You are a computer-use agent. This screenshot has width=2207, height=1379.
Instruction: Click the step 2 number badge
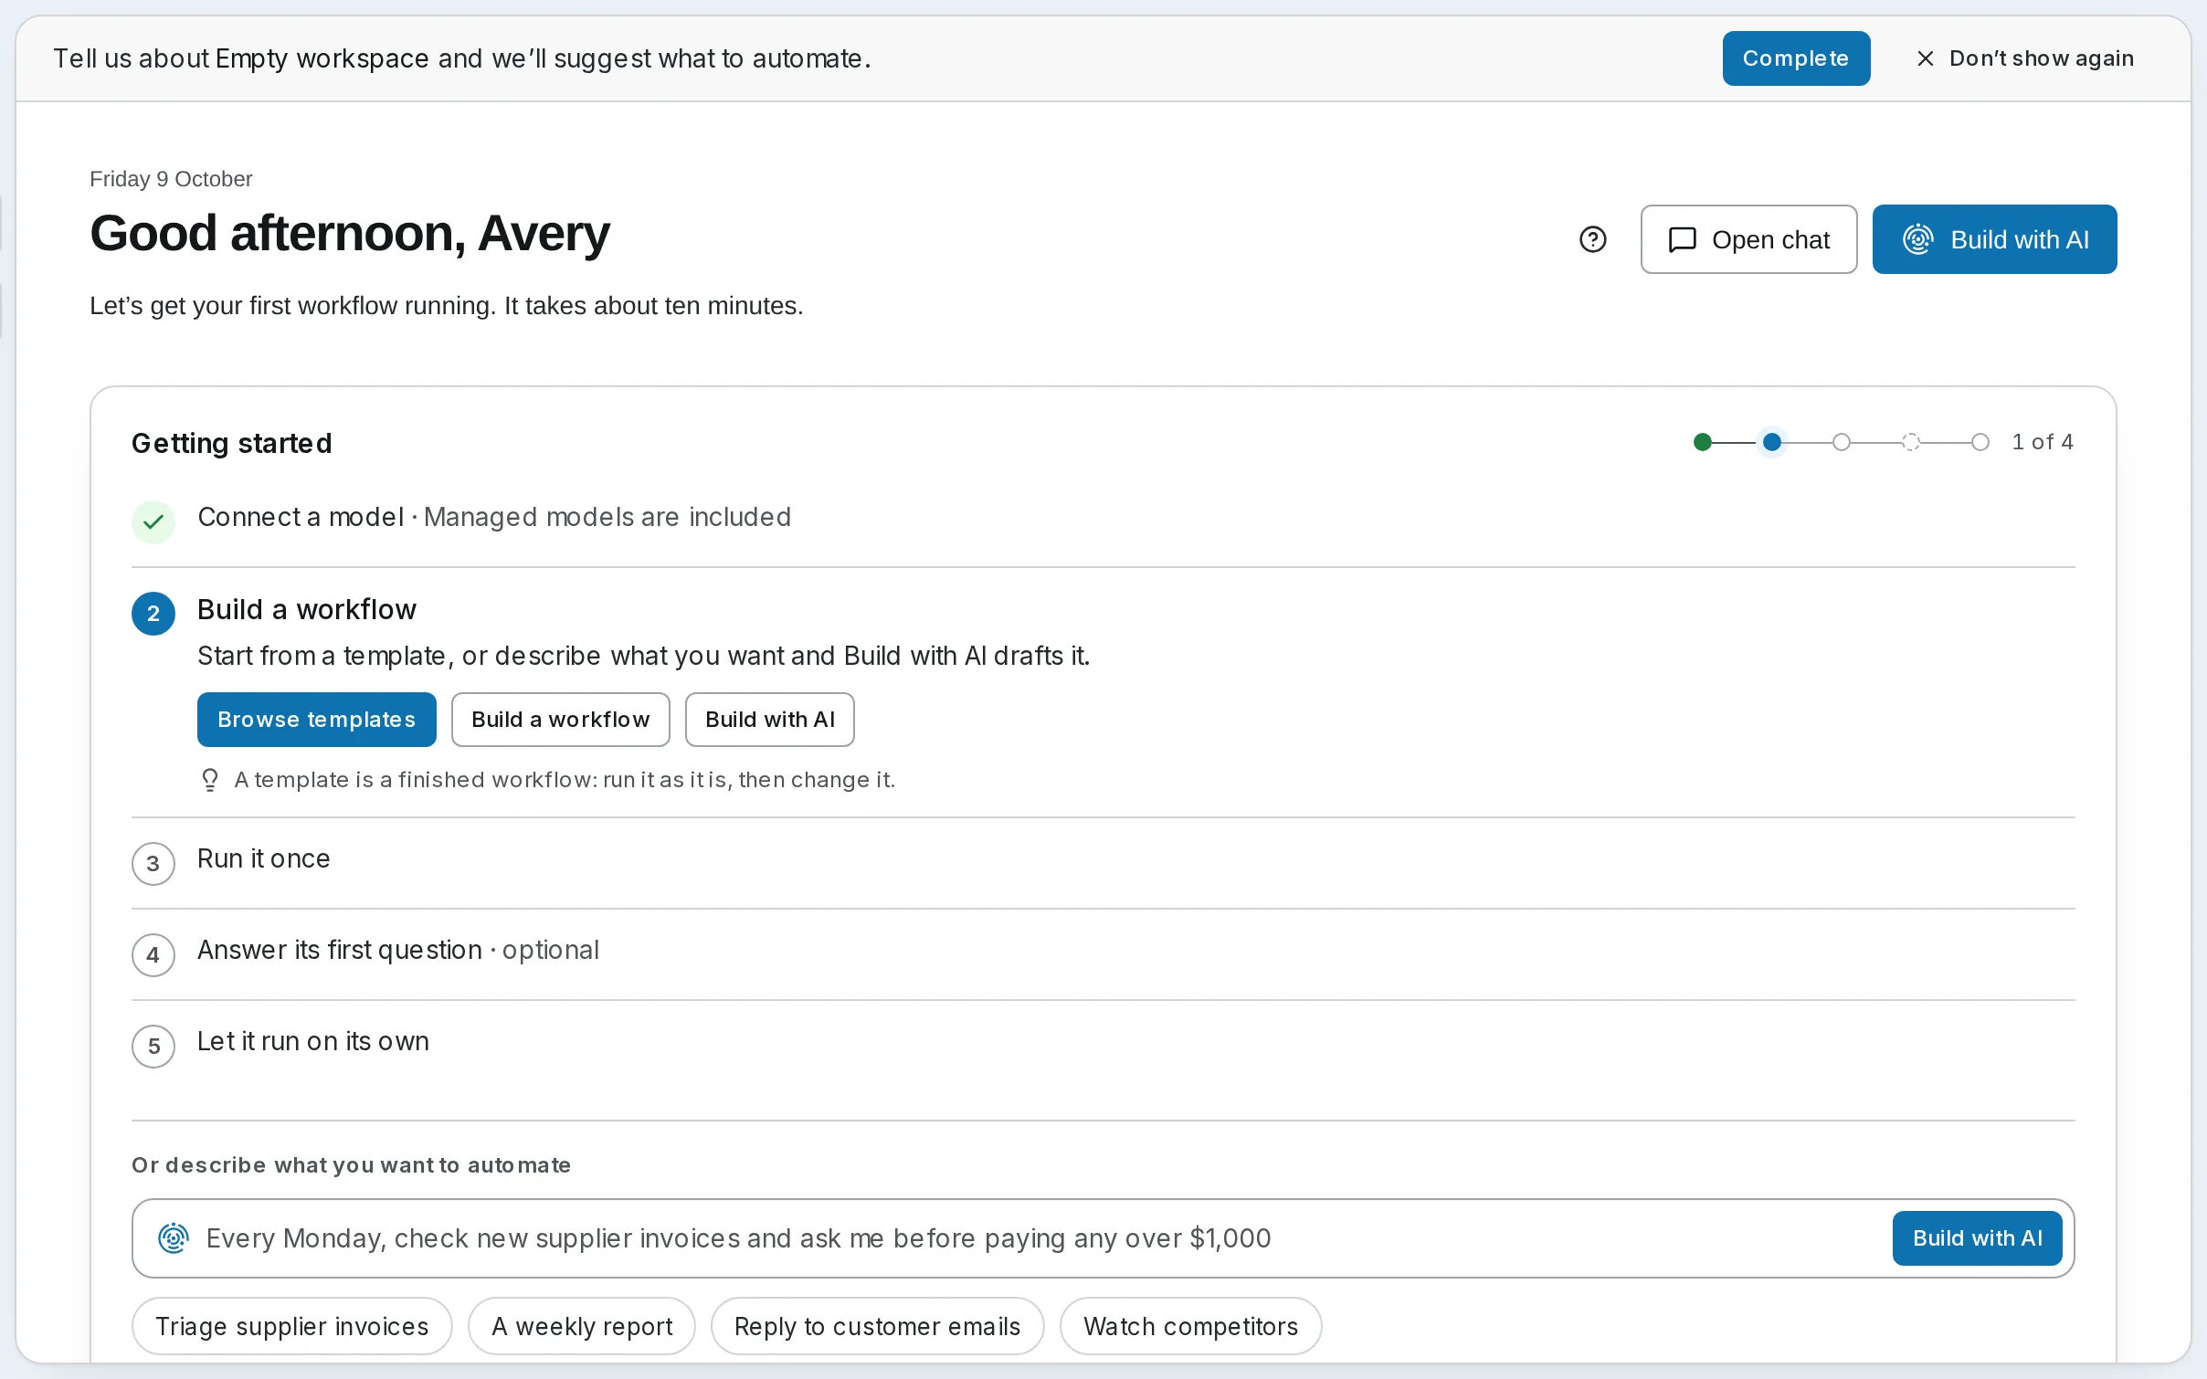point(153,614)
